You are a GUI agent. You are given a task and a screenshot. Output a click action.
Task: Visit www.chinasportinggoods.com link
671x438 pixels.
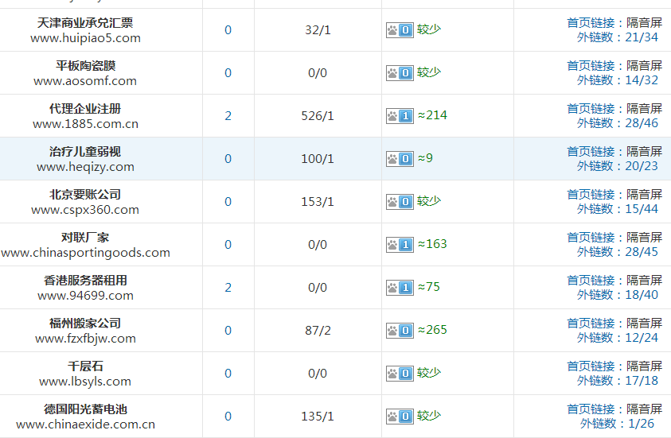pos(85,253)
